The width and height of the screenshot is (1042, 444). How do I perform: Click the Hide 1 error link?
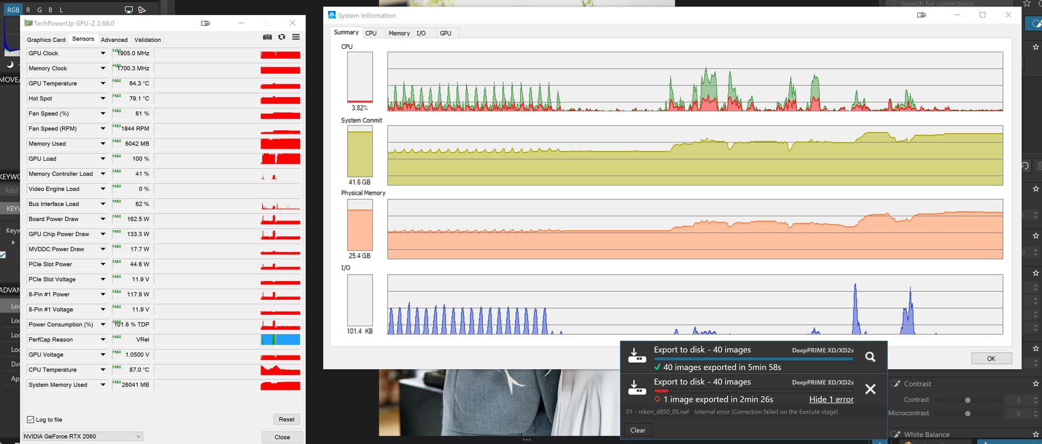(x=831, y=399)
